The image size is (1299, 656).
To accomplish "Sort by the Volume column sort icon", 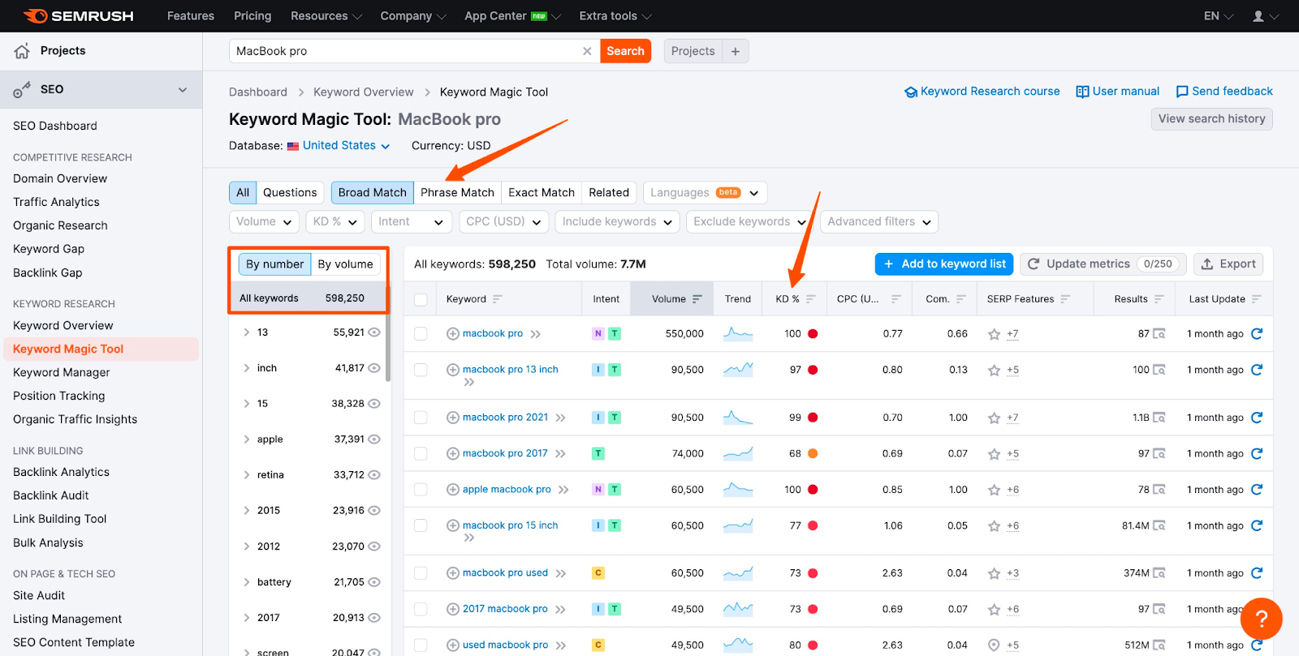I will (x=697, y=299).
